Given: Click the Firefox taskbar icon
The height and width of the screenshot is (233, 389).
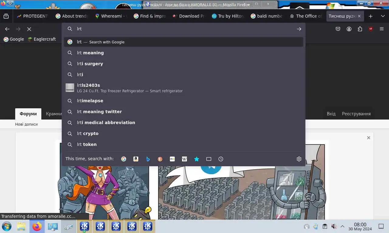Looking at the screenshot, I should coord(37,226).
